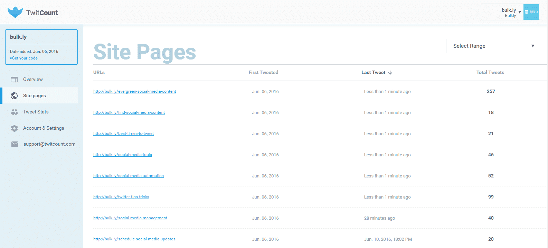Click total tweets value 99
The height and width of the screenshot is (248, 548).
(x=491, y=197)
